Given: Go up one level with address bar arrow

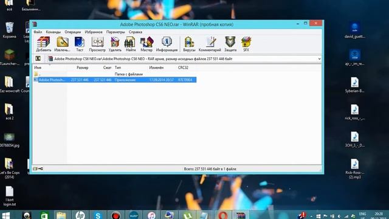Looking at the screenshot, I should pyautogui.click(x=38, y=58).
